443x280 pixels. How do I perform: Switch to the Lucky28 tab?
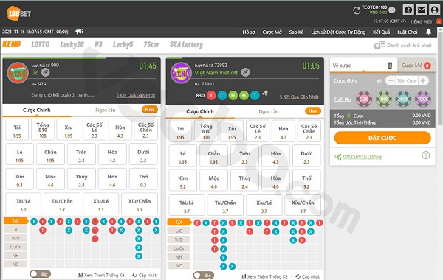(72, 44)
